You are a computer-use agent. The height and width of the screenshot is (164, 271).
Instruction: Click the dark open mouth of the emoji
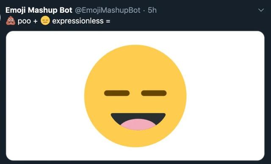coord(138,117)
